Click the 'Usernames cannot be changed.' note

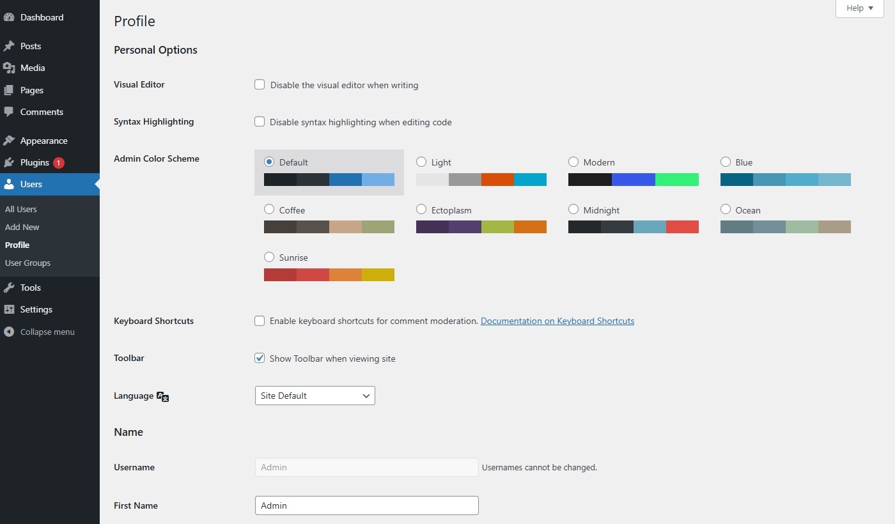point(540,467)
